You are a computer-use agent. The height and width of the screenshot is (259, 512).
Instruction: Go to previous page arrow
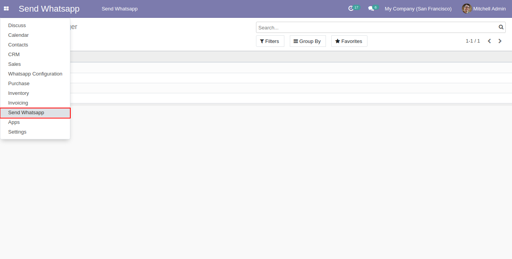[x=489, y=41]
